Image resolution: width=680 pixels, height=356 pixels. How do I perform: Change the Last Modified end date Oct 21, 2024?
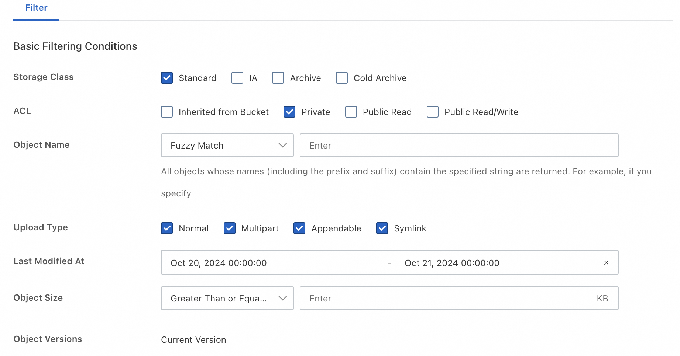(452, 263)
